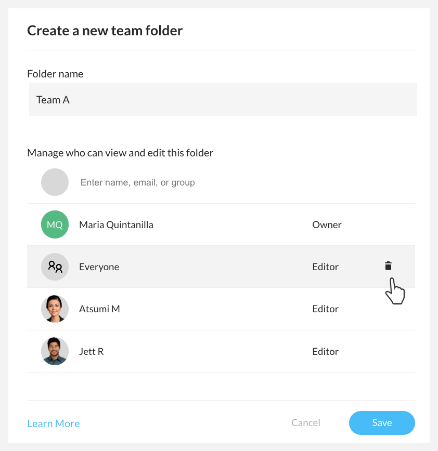This screenshot has width=438, height=451.
Task: Cancel creating the team folder
Action: coord(306,423)
